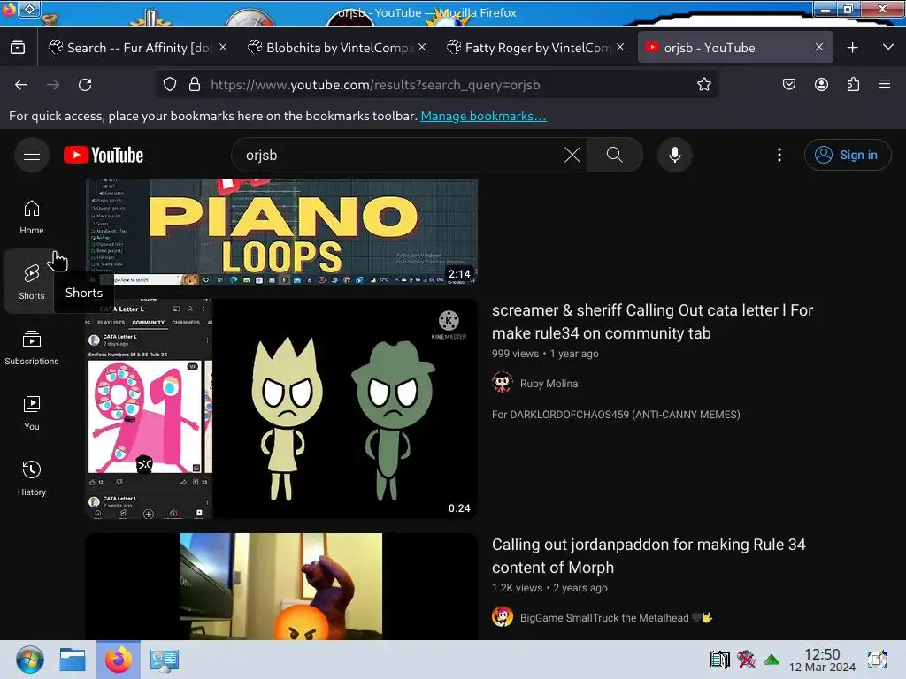Open the Piano Loops video thumbnail
Image resolution: width=906 pixels, height=679 pixels.
tap(282, 233)
